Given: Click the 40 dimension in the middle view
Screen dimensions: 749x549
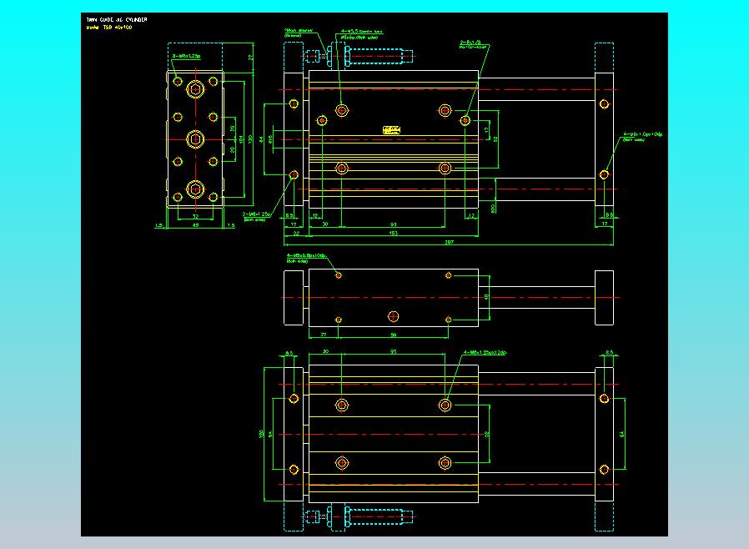Looking at the screenshot, I should pos(488,296).
